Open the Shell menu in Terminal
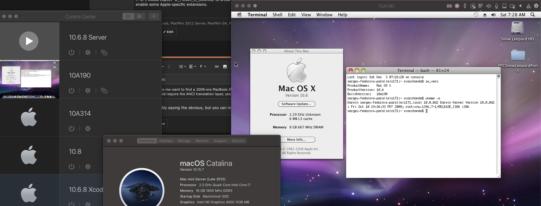 [277, 15]
